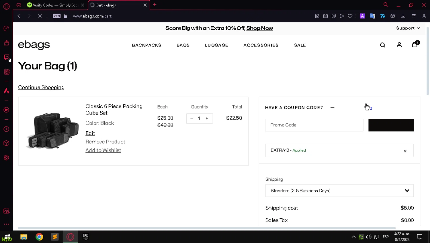Launch Chrome from the taskbar
This screenshot has height=243, width=430.
tap(39, 237)
